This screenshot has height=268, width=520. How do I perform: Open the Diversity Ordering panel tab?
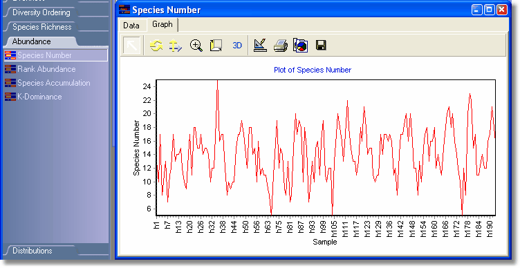click(41, 12)
